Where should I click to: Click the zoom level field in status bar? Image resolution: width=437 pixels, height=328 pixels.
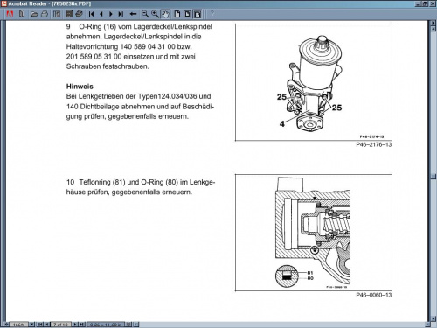click(19, 325)
